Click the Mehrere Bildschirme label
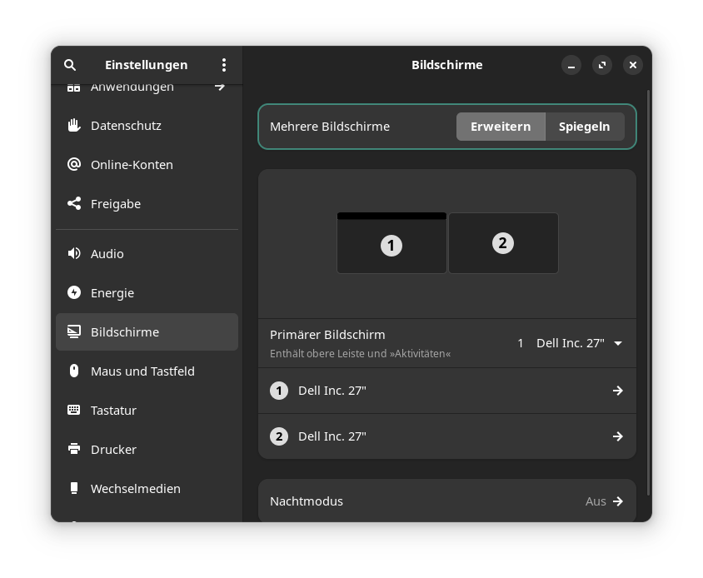This screenshot has height=578, width=703. (330, 127)
